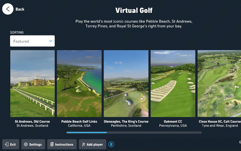Click the Instructions button label
241x151 pixels.
point(64,144)
